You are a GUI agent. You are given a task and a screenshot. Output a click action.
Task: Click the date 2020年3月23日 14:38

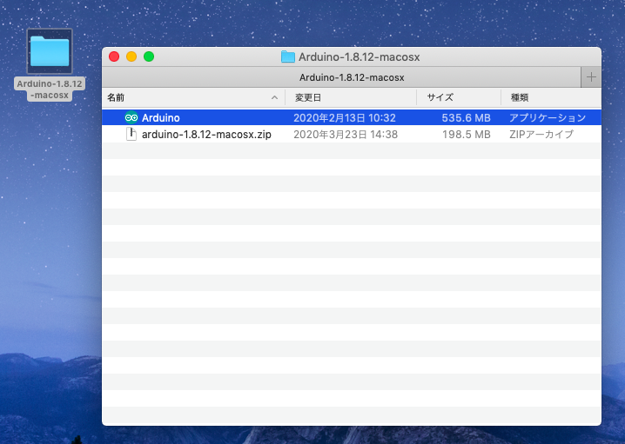tap(346, 135)
